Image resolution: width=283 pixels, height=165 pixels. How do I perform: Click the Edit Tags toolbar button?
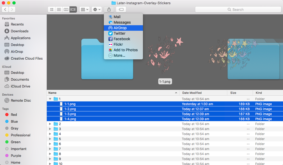(121, 9)
